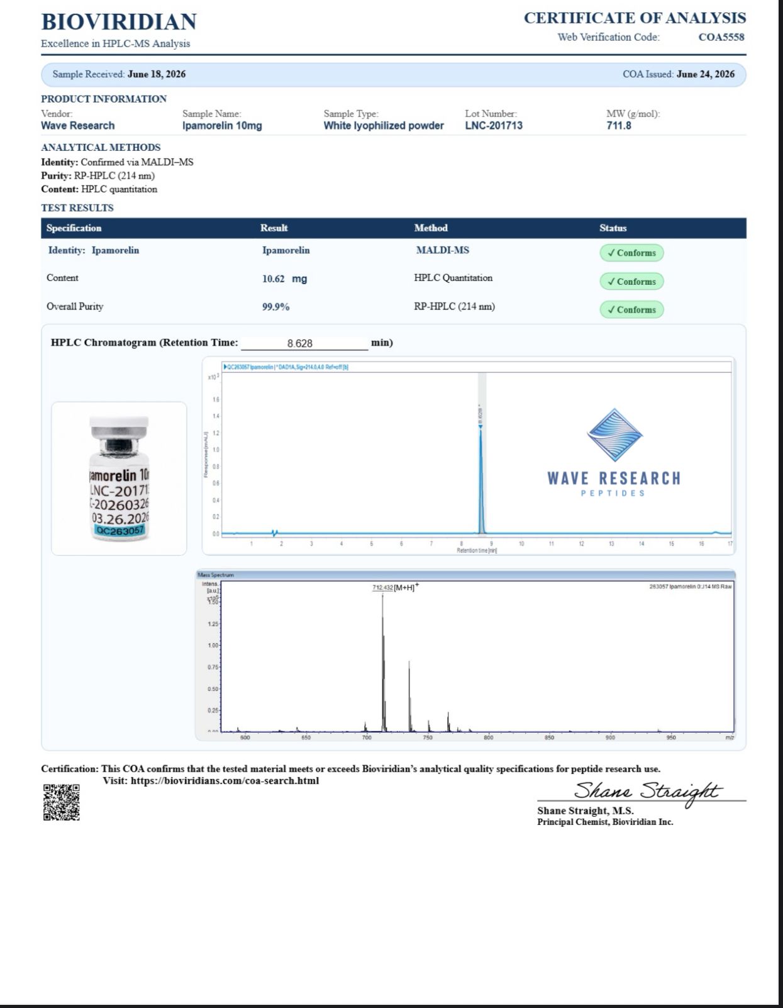
Task: Select the CERTIFICATE OF ANALYSIS title
Action: coord(635,18)
